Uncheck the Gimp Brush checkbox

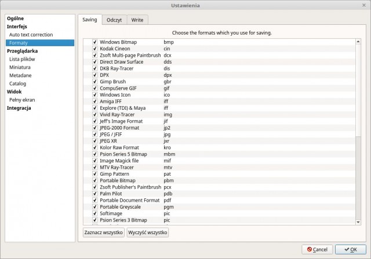(95, 82)
